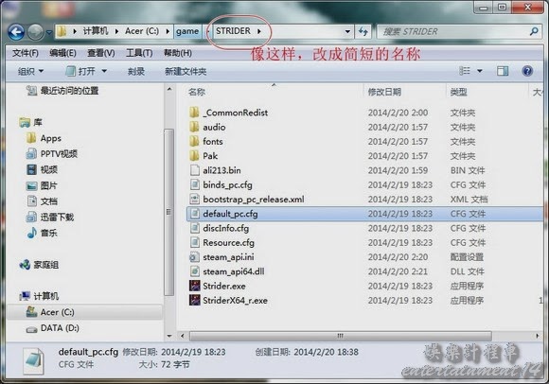Click 新建文件夹 to create folder
Viewport: 549px width, 384px height.
pyautogui.click(x=186, y=72)
